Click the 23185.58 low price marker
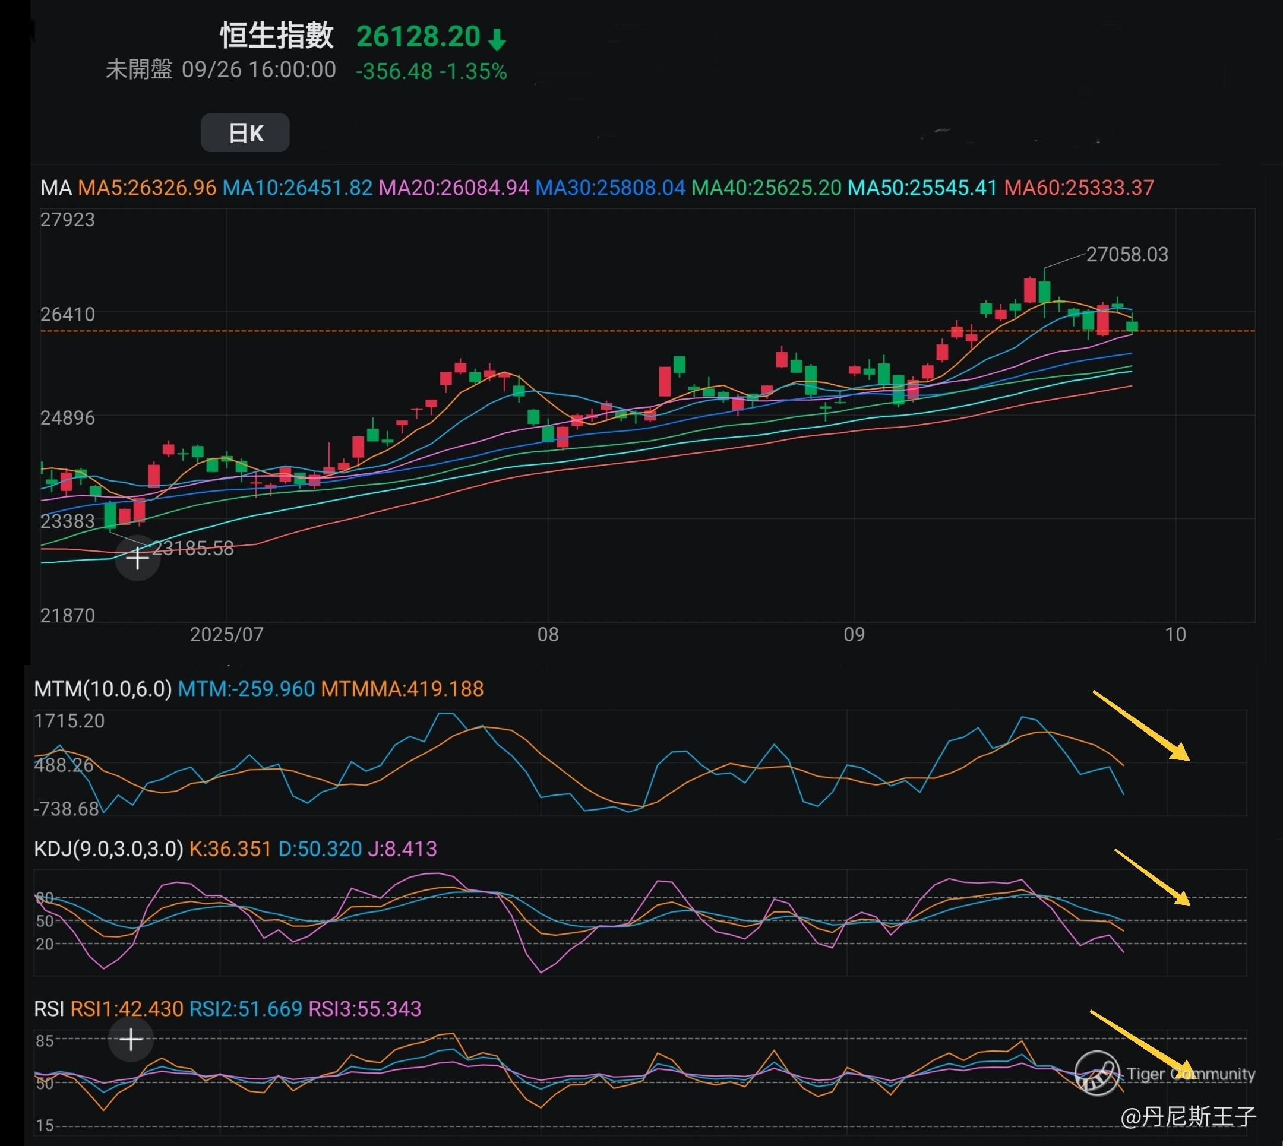Image resolution: width=1283 pixels, height=1146 pixels. pyautogui.click(x=192, y=549)
